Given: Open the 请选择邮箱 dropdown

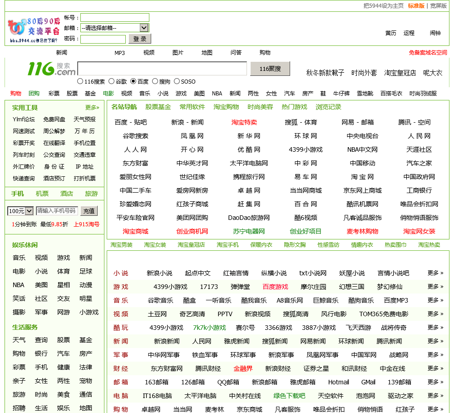Looking at the screenshot, I should [x=114, y=28].
